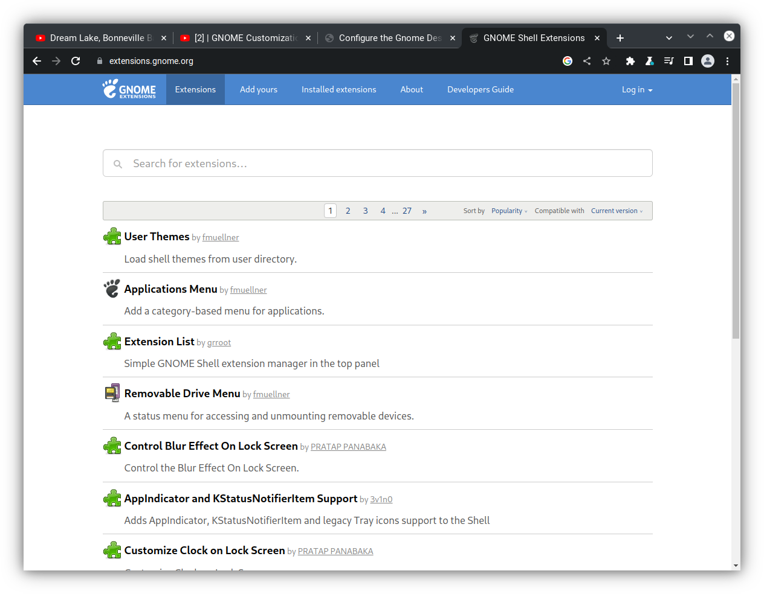The image size is (764, 594).
Task: Open the About page
Action: 412,89
